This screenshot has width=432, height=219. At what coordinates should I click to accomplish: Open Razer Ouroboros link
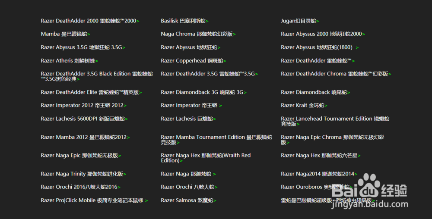pos(317,187)
